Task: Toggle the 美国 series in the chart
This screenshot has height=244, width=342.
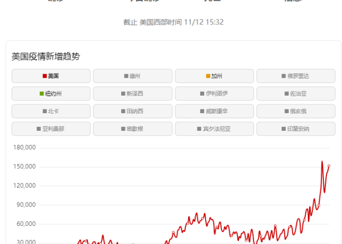Action: (51, 76)
